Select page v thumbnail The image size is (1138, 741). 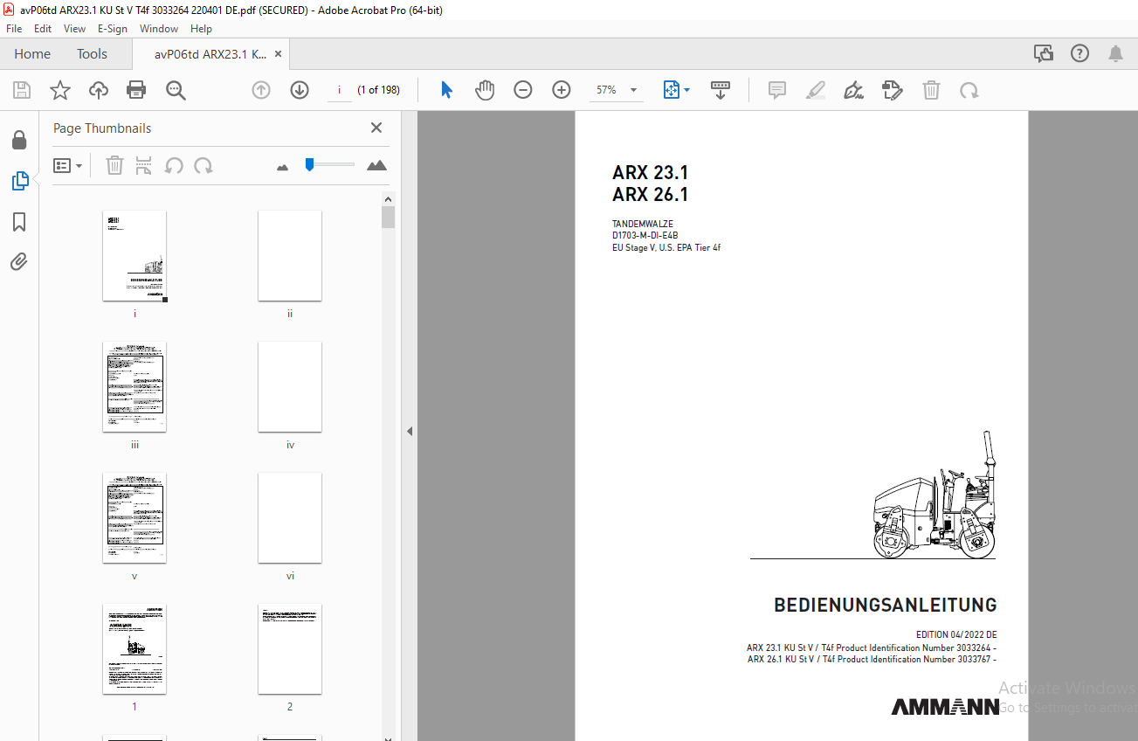[134, 518]
